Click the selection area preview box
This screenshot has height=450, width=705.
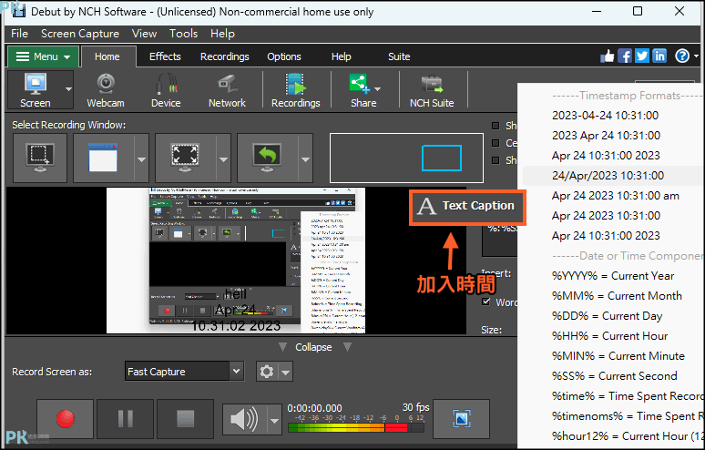click(x=406, y=159)
